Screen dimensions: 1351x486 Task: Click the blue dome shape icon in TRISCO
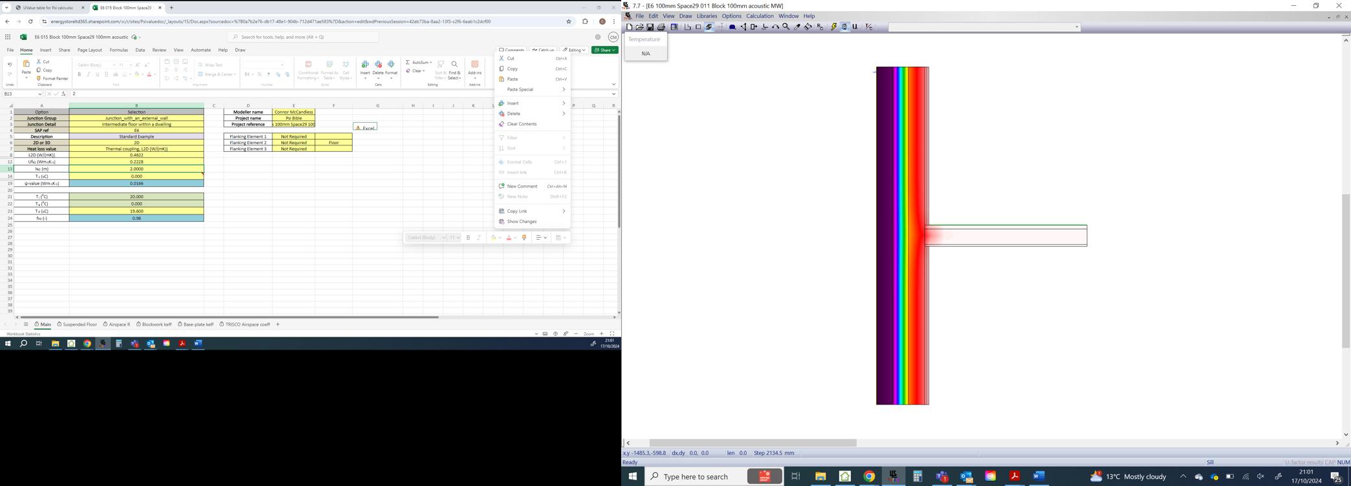[x=732, y=27]
